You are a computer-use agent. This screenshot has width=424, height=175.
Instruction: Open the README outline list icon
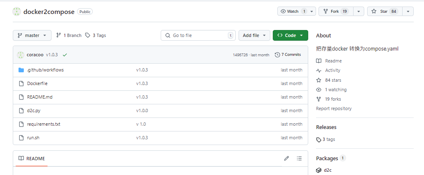coord(299,158)
